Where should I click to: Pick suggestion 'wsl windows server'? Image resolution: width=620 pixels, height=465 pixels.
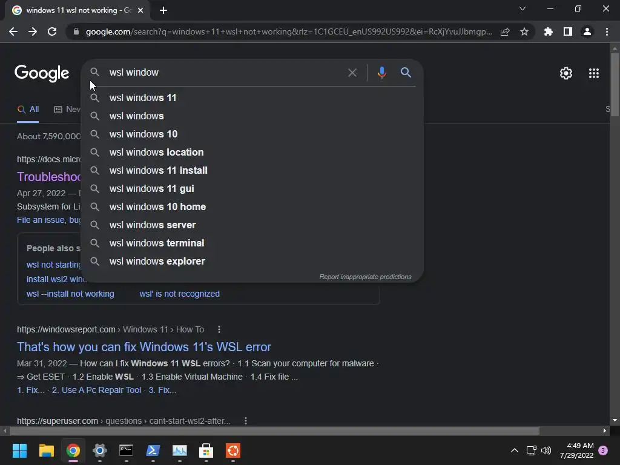point(252,225)
